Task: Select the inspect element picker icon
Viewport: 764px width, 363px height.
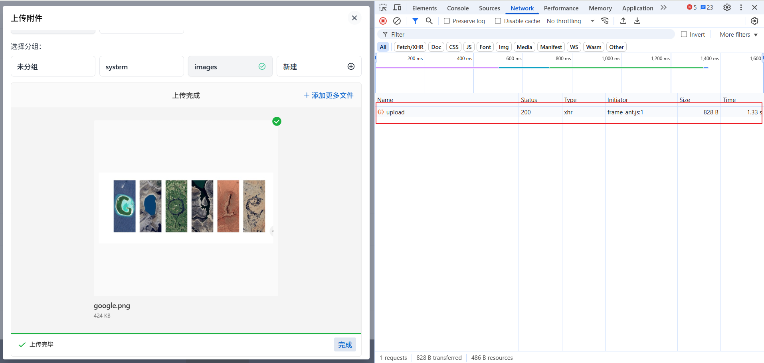Action: tap(383, 8)
